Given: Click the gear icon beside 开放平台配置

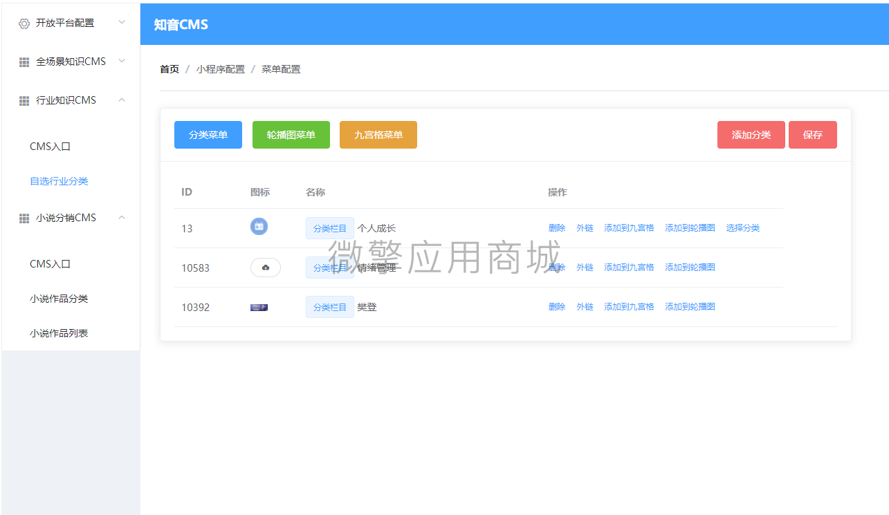Looking at the screenshot, I should (x=24, y=23).
